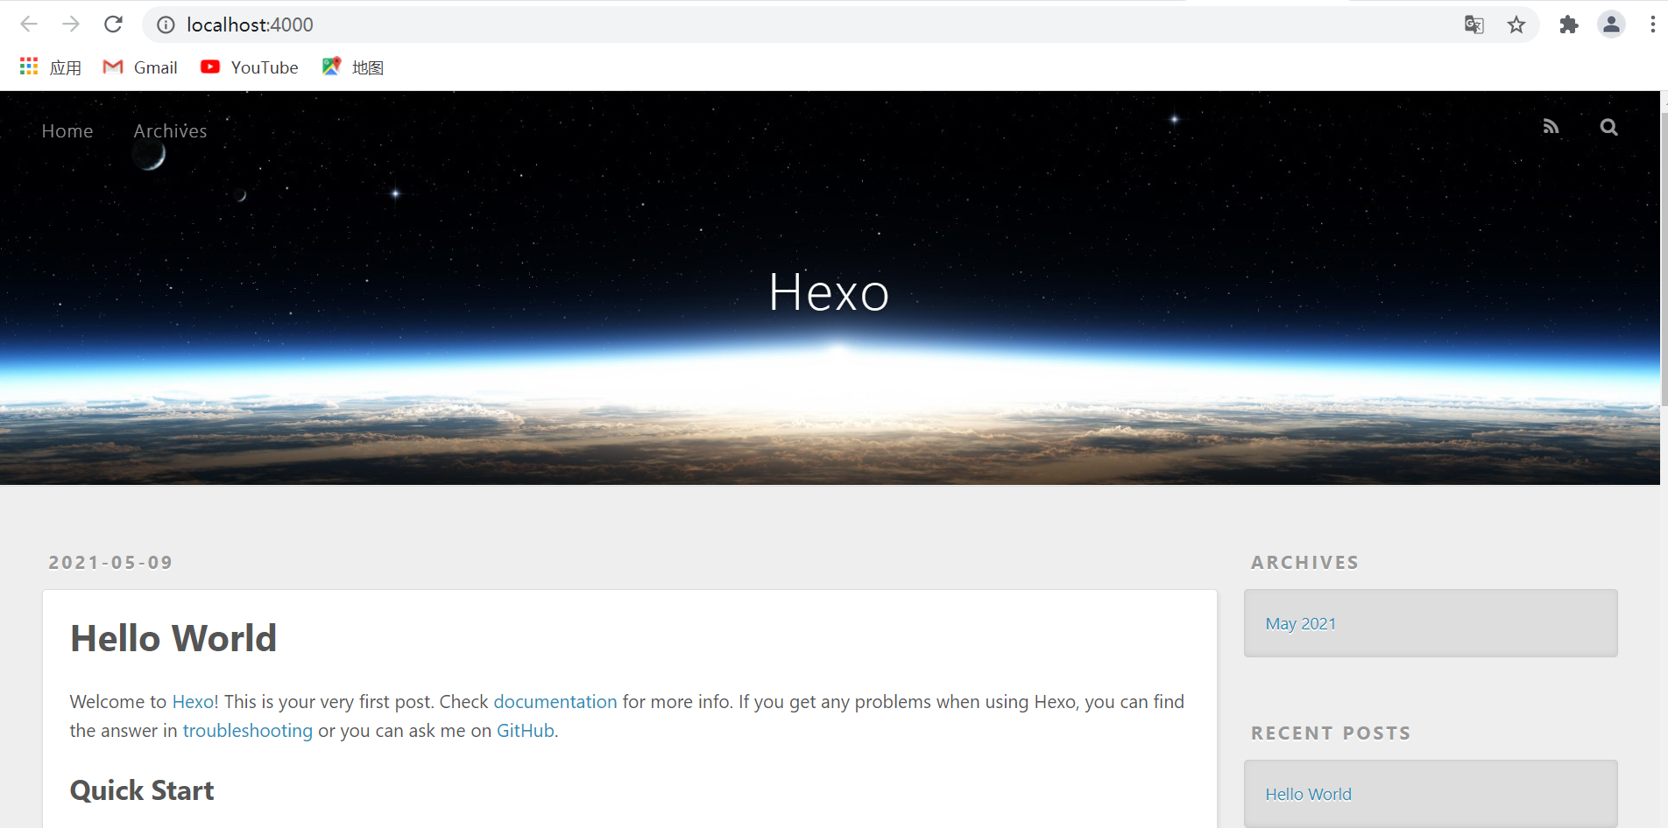Follow the documentation link
Screen dimensions: 1668x828
click(555, 702)
